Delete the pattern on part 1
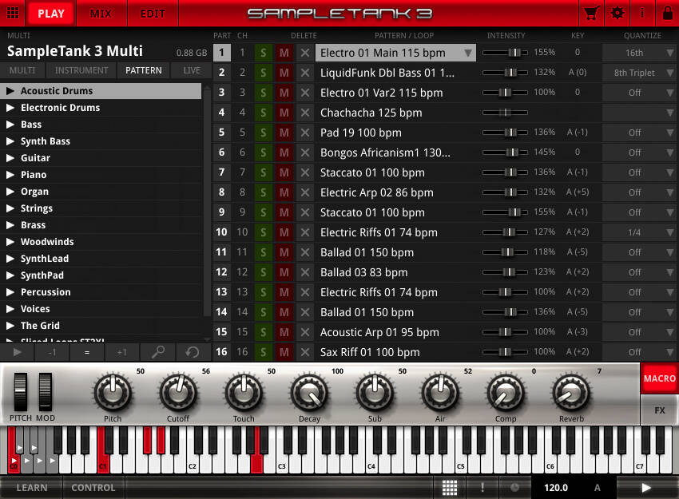 (305, 53)
